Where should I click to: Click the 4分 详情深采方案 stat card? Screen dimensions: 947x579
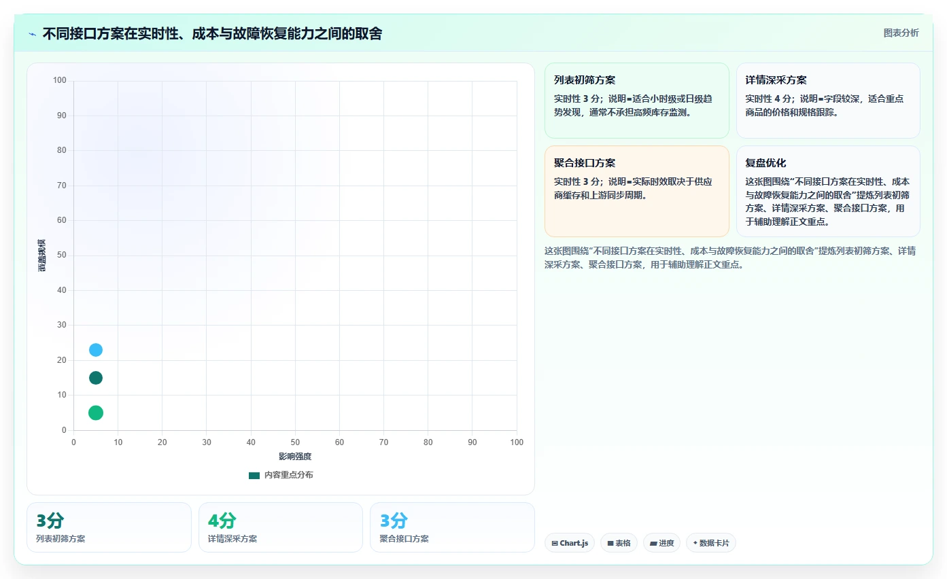(281, 527)
